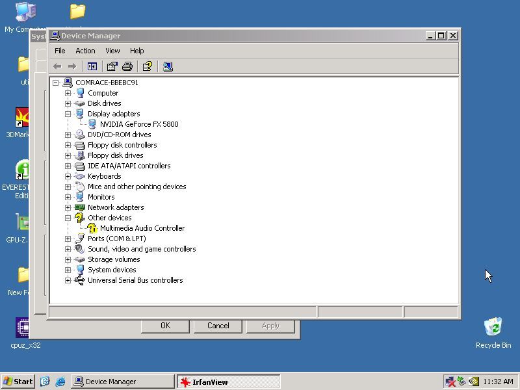Select the cpuz_x32 desktop icon
The height and width of the screenshot is (390, 520).
[x=23, y=328]
